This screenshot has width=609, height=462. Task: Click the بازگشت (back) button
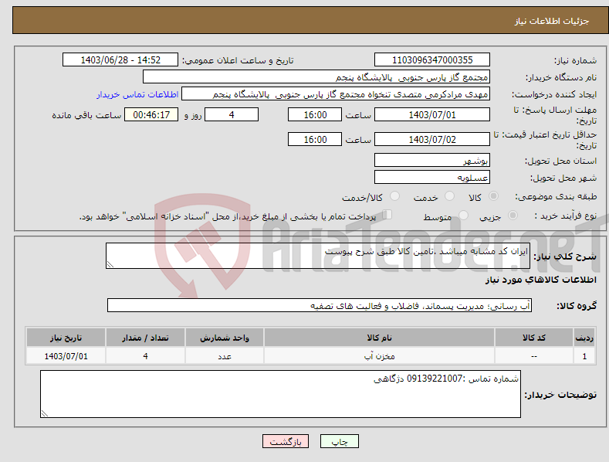(286, 441)
